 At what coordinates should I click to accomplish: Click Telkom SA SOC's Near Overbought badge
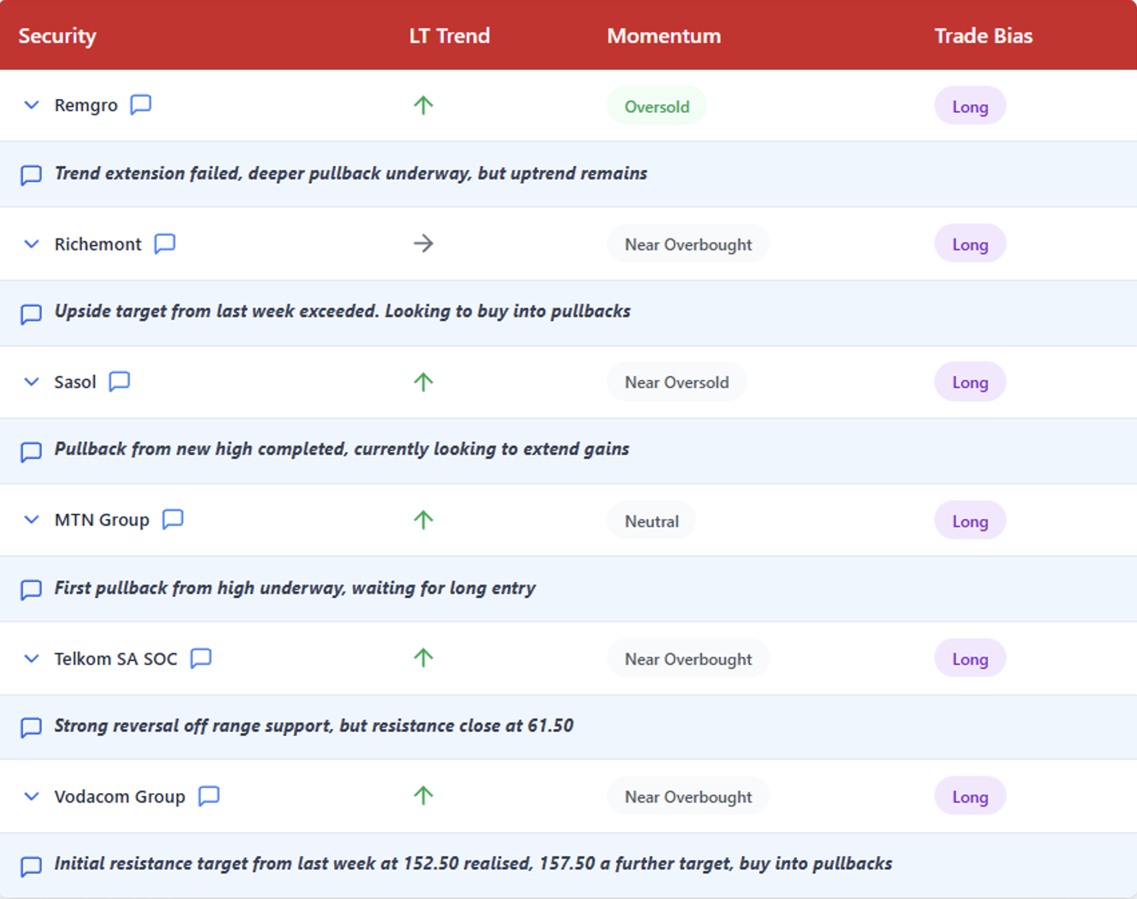tap(688, 659)
